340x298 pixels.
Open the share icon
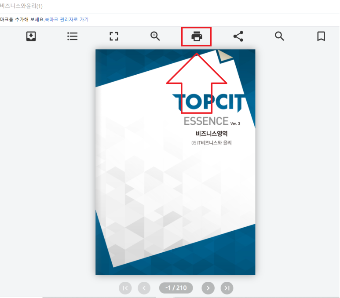[x=238, y=36]
